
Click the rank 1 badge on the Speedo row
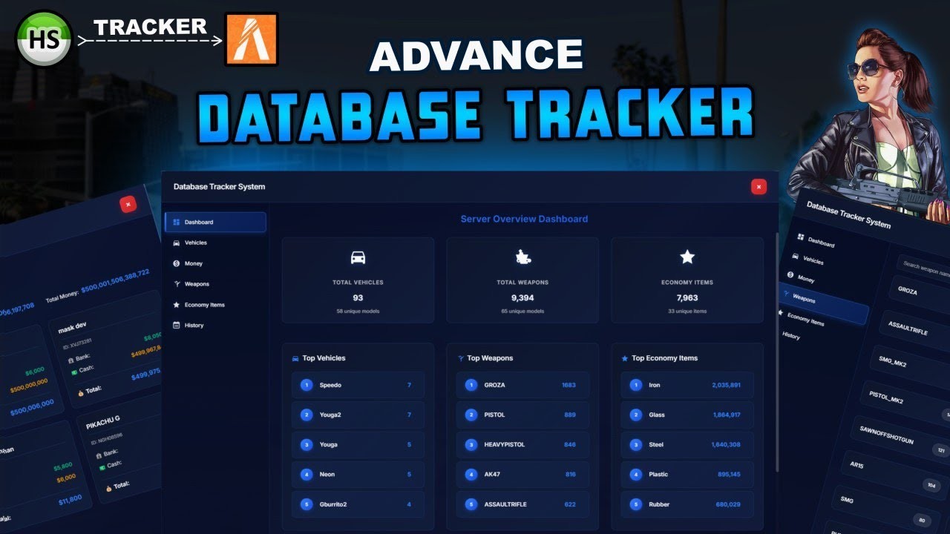307,385
